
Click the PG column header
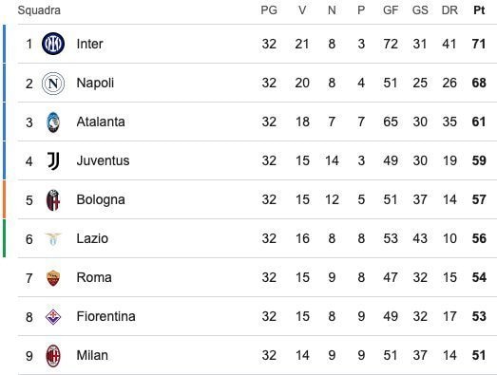pyautogui.click(x=269, y=10)
